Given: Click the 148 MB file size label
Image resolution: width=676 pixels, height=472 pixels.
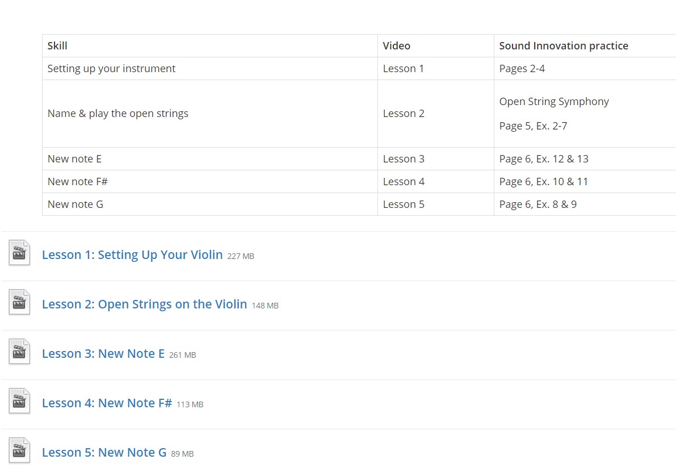Looking at the screenshot, I should pos(265,306).
